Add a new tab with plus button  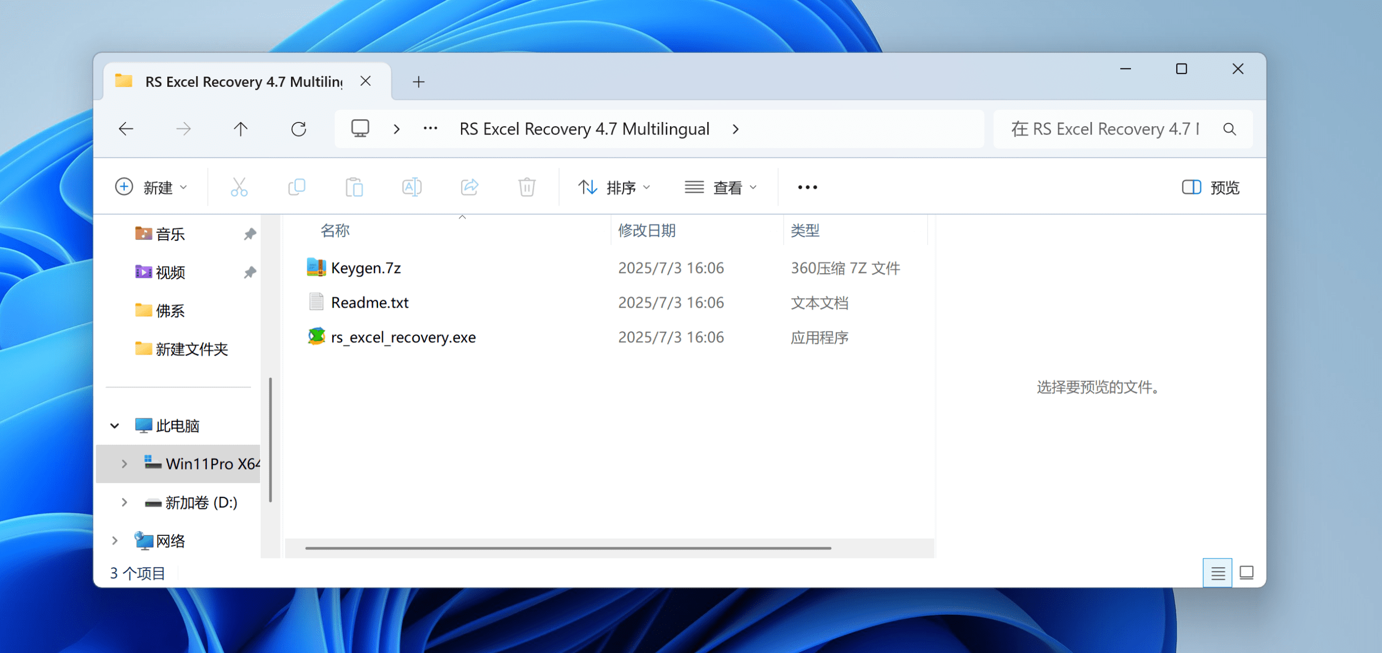click(418, 81)
